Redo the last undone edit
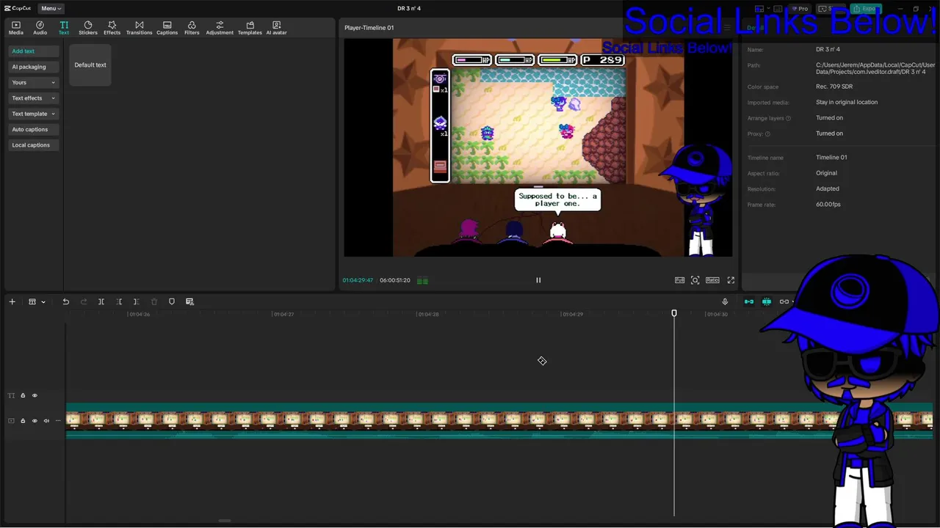 point(83,301)
